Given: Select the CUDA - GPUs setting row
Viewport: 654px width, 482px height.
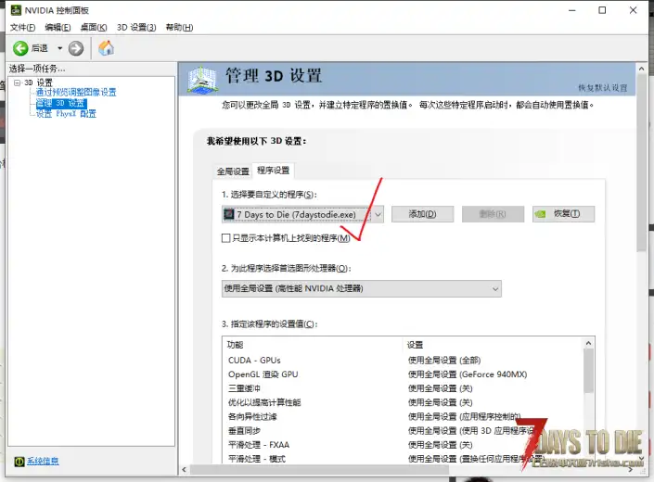Looking at the screenshot, I should tap(255, 360).
